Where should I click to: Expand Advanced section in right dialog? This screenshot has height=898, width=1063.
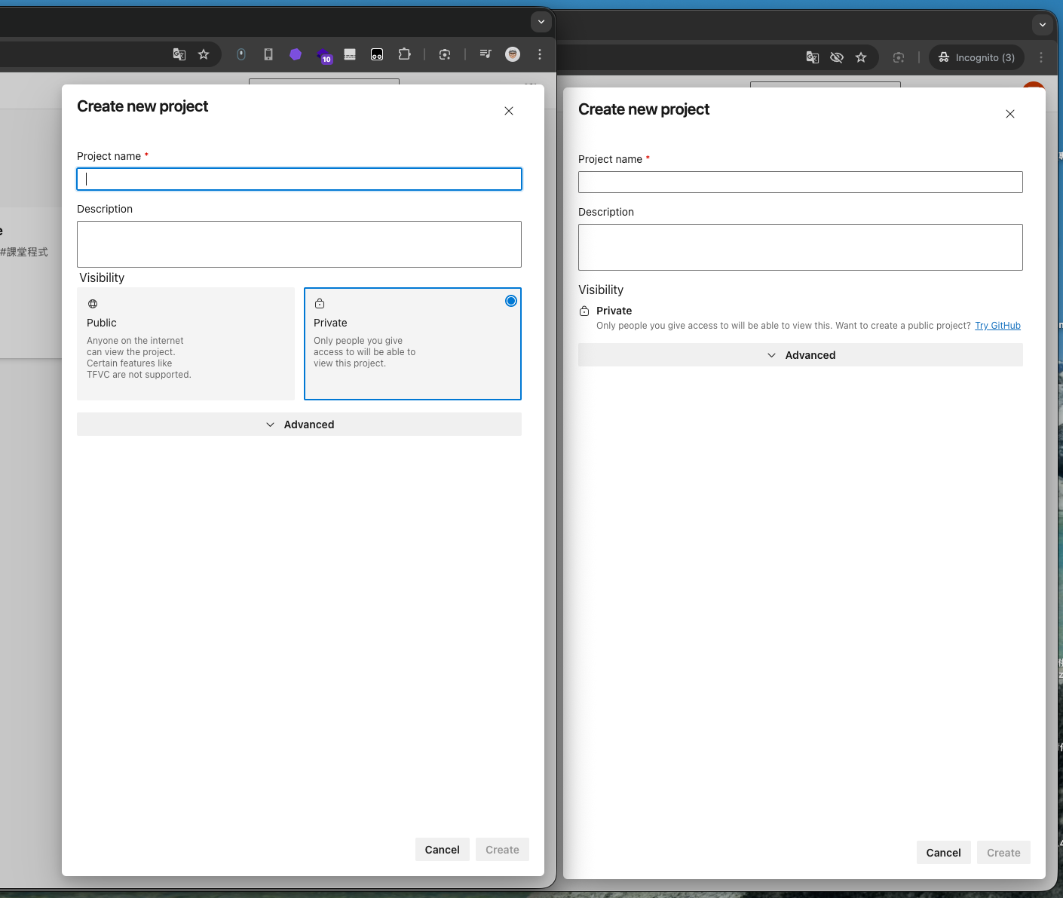[x=801, y=354]
